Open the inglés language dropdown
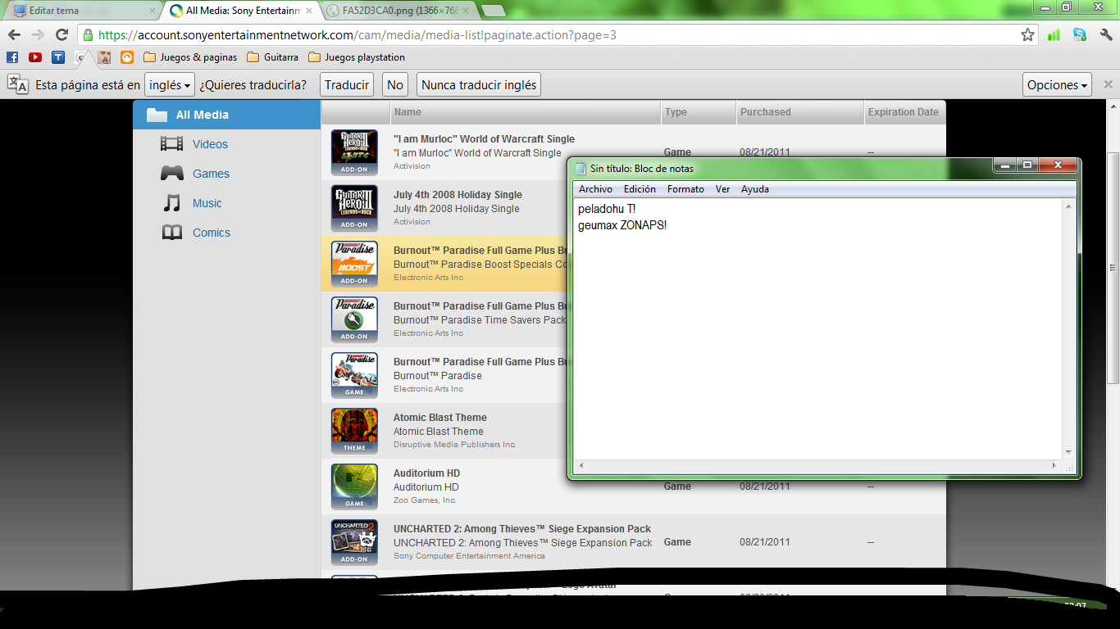 (x=170, y=85)
